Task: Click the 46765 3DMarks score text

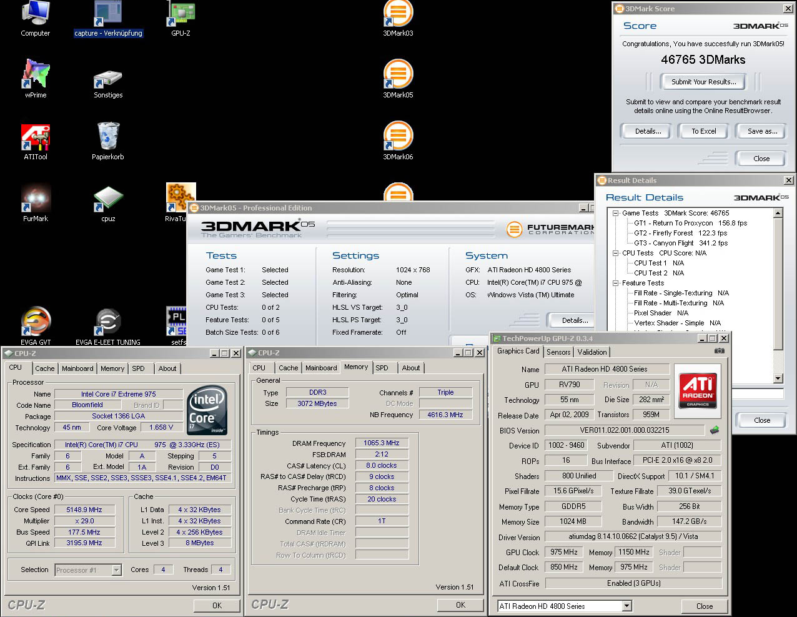Action: tap(703, 60)
